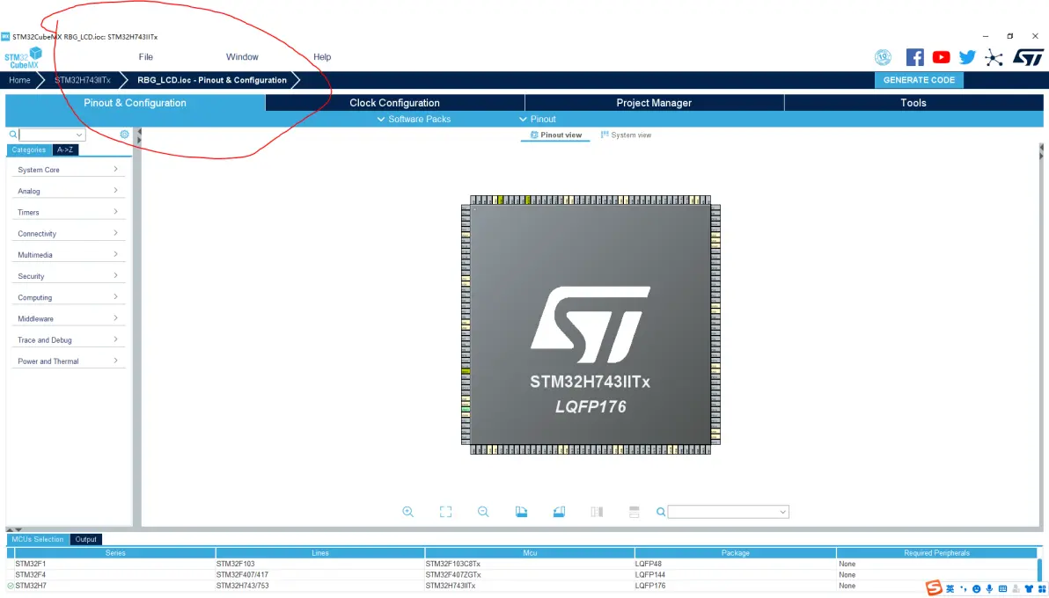
Task: Switch to A->Z sorted list
Action: (65, 149)
